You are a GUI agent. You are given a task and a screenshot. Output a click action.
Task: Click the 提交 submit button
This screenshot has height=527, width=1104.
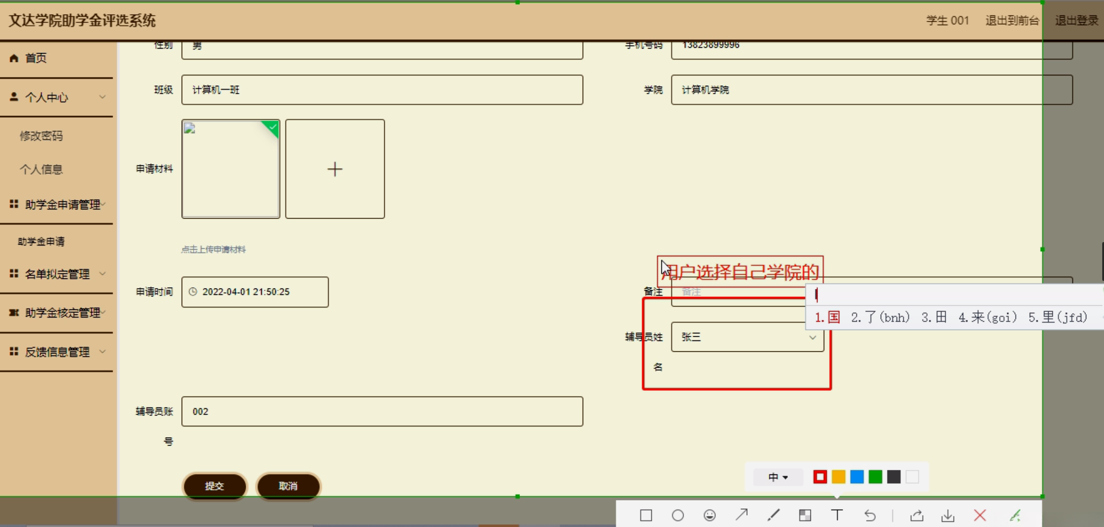pos(214,486)
